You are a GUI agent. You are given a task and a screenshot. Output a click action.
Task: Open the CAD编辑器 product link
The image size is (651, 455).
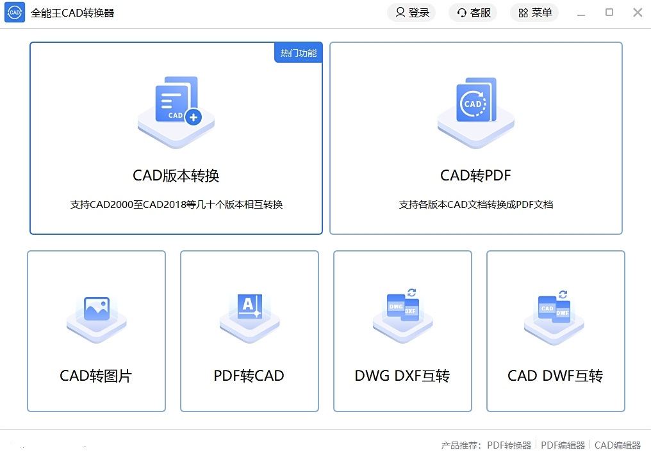pyautogui.click(x=617, y=445)
